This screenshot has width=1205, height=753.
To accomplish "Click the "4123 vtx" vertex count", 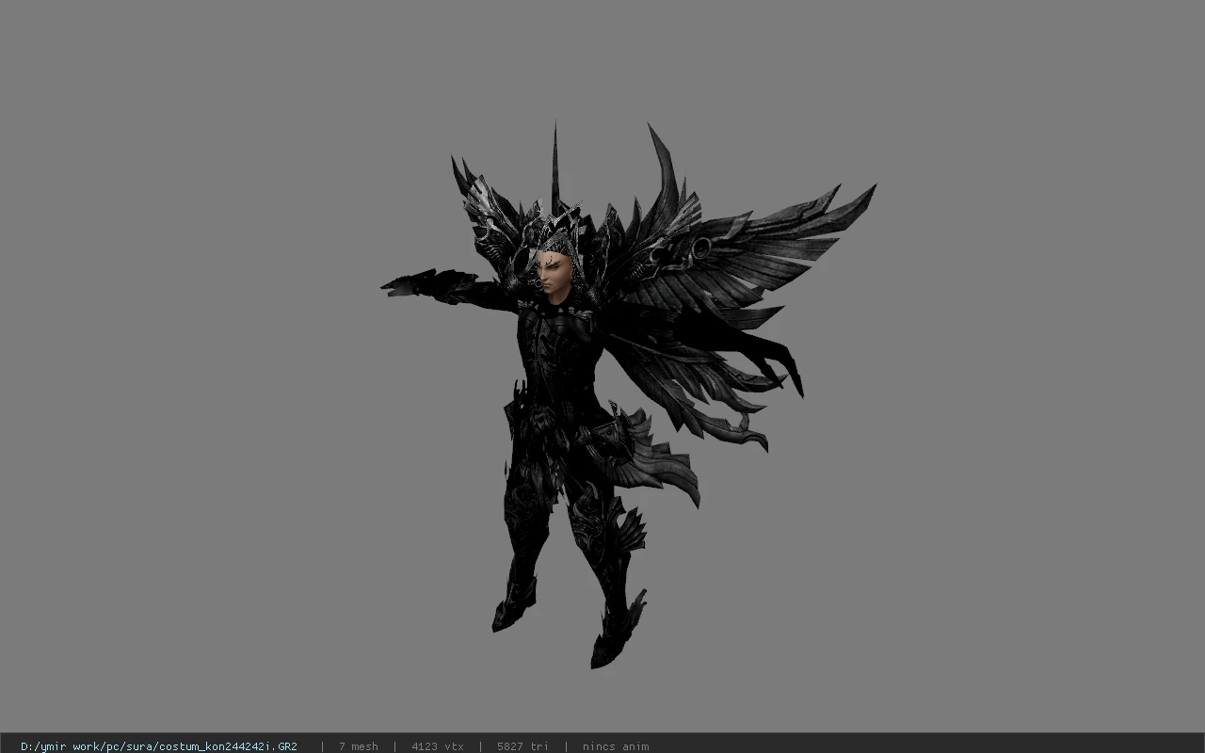I will point(438,746).
